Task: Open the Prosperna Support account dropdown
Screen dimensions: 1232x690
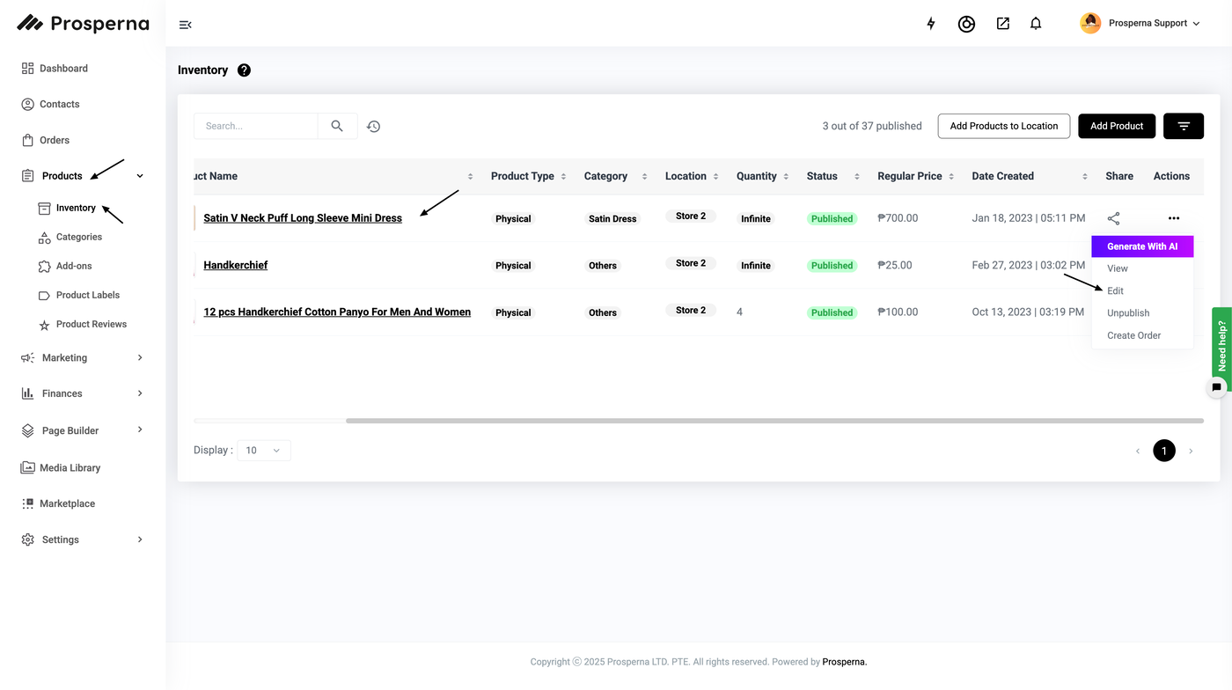Action: click(x=1140, y=24)
